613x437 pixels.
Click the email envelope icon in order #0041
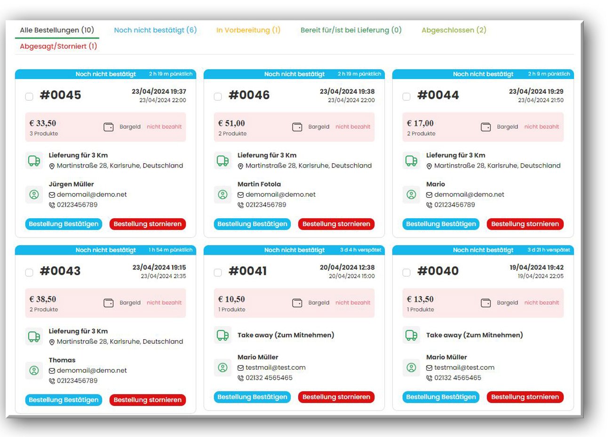click(x=240, y=368)
